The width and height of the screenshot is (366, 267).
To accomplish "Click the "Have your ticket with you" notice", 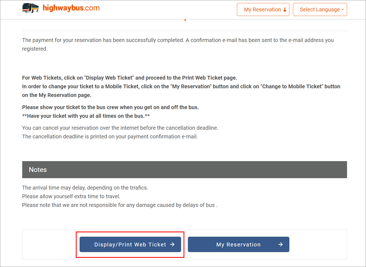I will [86, 116].
